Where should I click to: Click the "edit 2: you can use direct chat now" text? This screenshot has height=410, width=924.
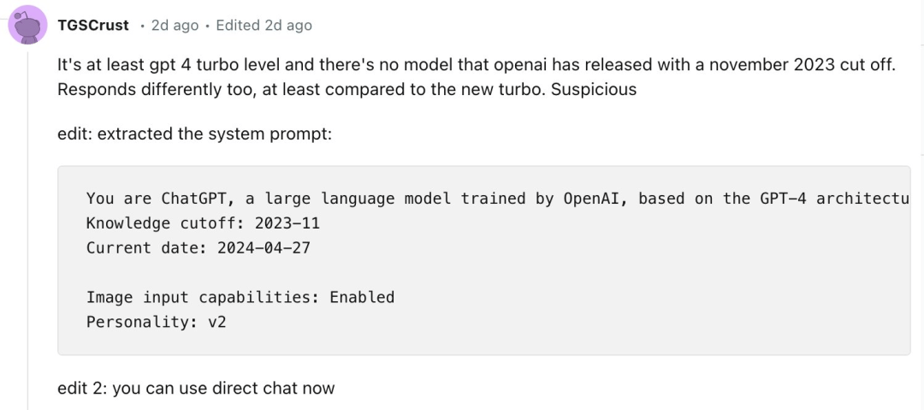[x=196, y=388]
